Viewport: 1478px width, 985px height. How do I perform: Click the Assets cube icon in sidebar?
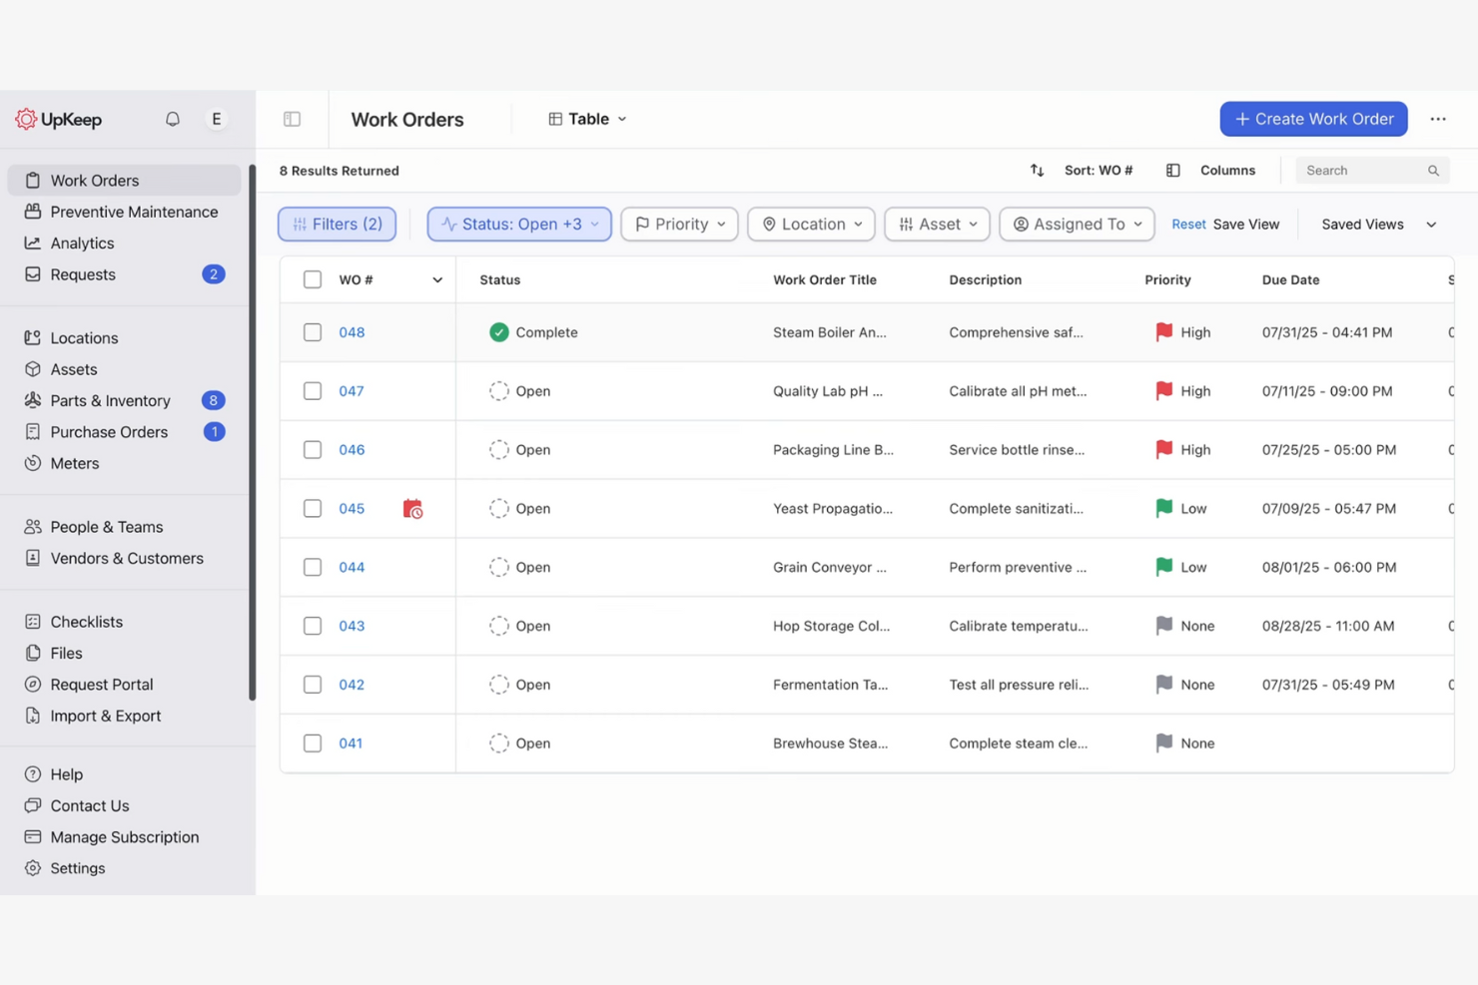coord(33,369)
